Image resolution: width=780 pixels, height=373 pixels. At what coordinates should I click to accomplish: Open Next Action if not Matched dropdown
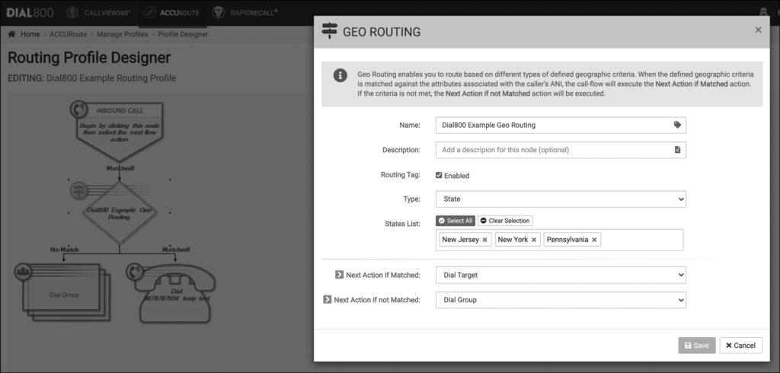[561, 300]
